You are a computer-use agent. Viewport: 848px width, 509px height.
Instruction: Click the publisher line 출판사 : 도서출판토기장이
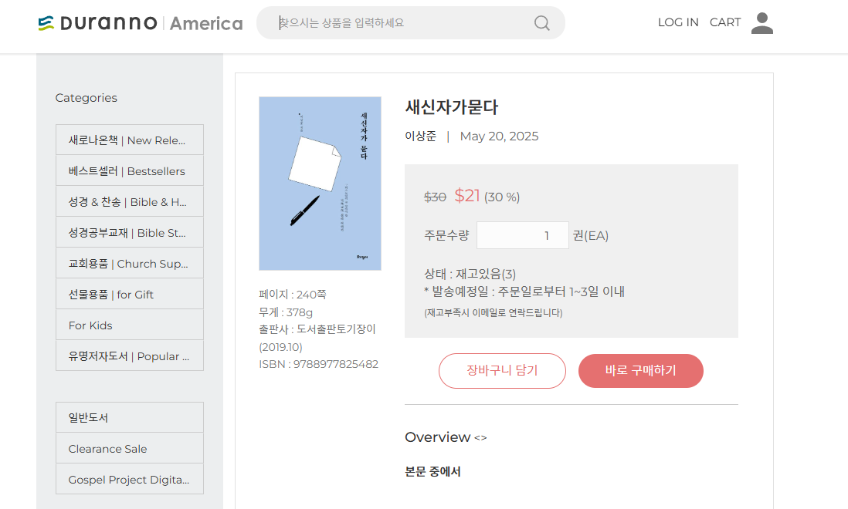point(317,329)
